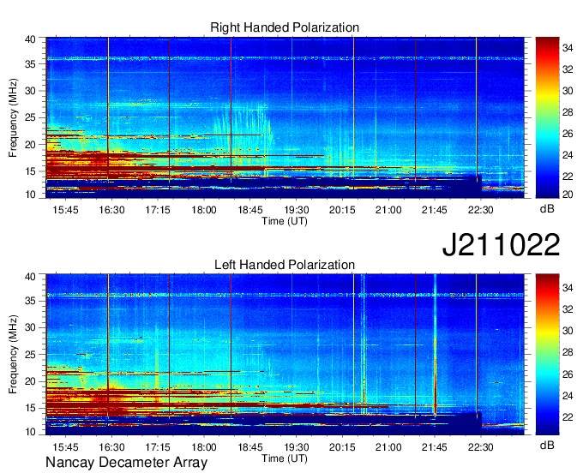Click the 34 dB value on Left Handed colorbar
This screenshot has width=583, height=473.
coord(568,288)
